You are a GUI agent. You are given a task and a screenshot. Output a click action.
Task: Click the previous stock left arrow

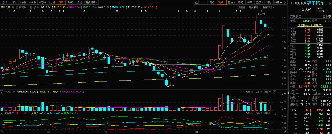292,3
